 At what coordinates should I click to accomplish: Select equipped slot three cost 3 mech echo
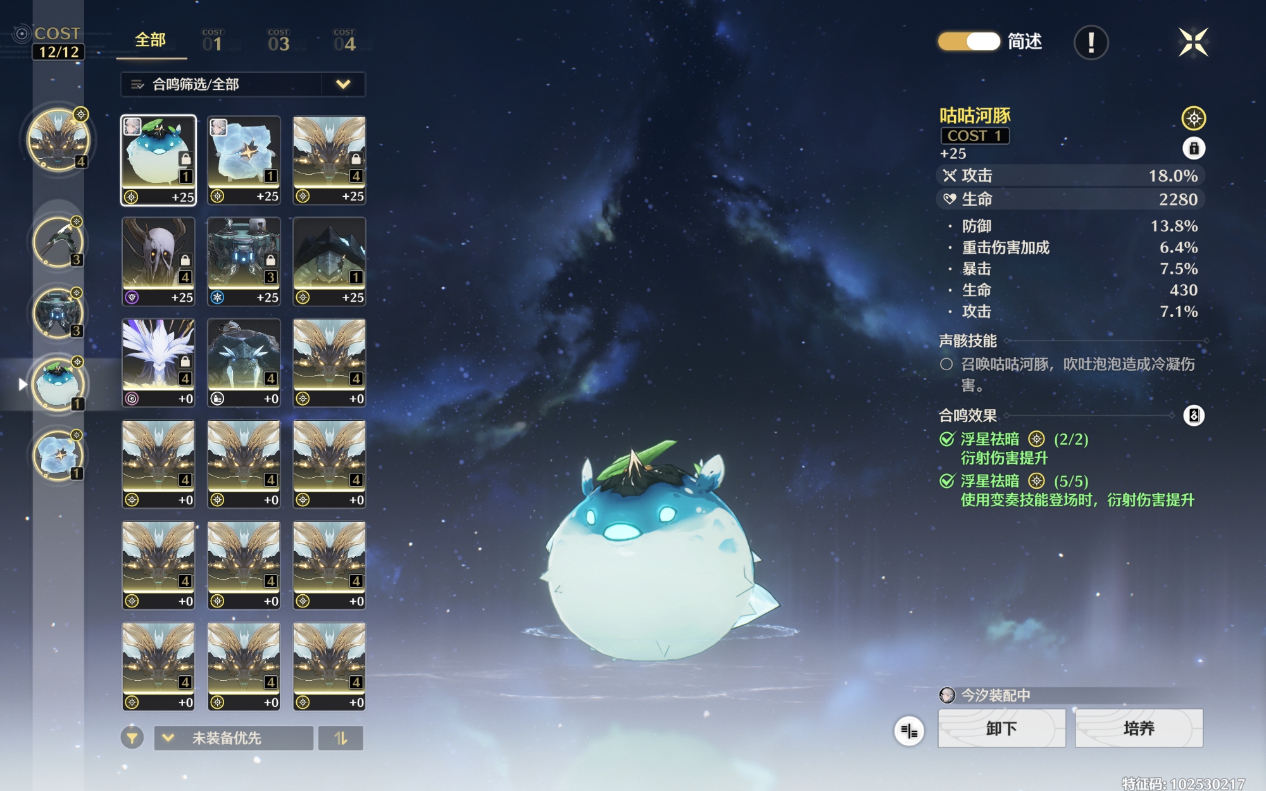tap(58, 313)
